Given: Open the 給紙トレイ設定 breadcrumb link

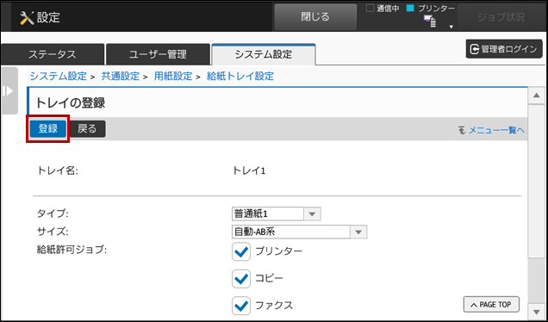Looking at the screenshot, I should click(240, 76).
